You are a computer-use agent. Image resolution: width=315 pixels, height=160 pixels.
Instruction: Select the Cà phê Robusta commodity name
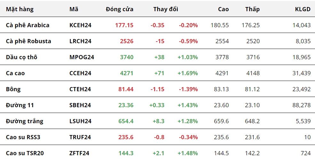tap(28, 41)
